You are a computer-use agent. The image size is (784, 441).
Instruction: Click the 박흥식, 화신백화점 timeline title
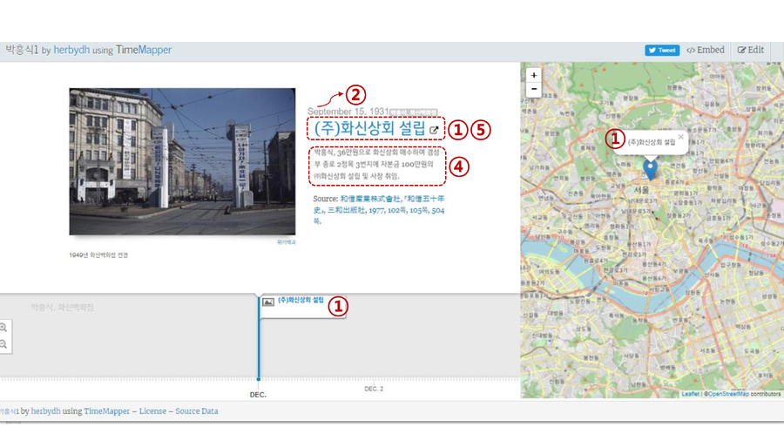(62, 307)
